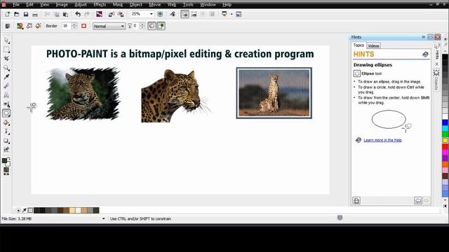The width and height of the screenshot is (449, 252).
Task: Click the Paste clipboard icon
Action: point(66,14)
